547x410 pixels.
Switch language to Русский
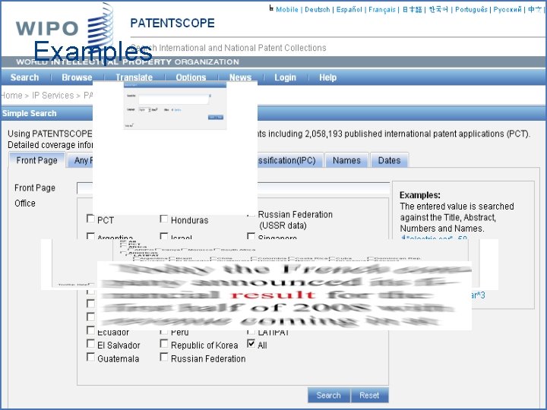[x=507, y=10]
